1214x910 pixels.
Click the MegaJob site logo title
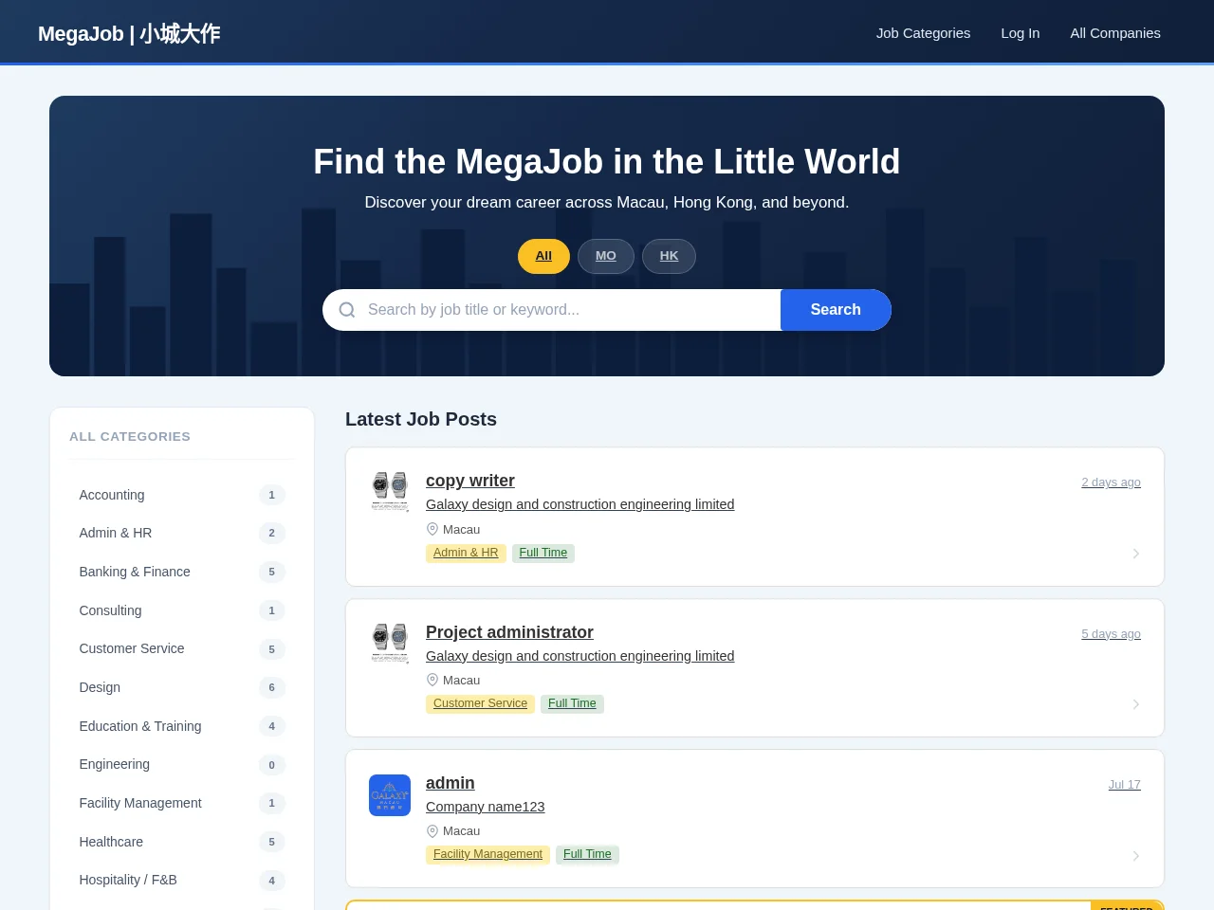click(129, 34)
